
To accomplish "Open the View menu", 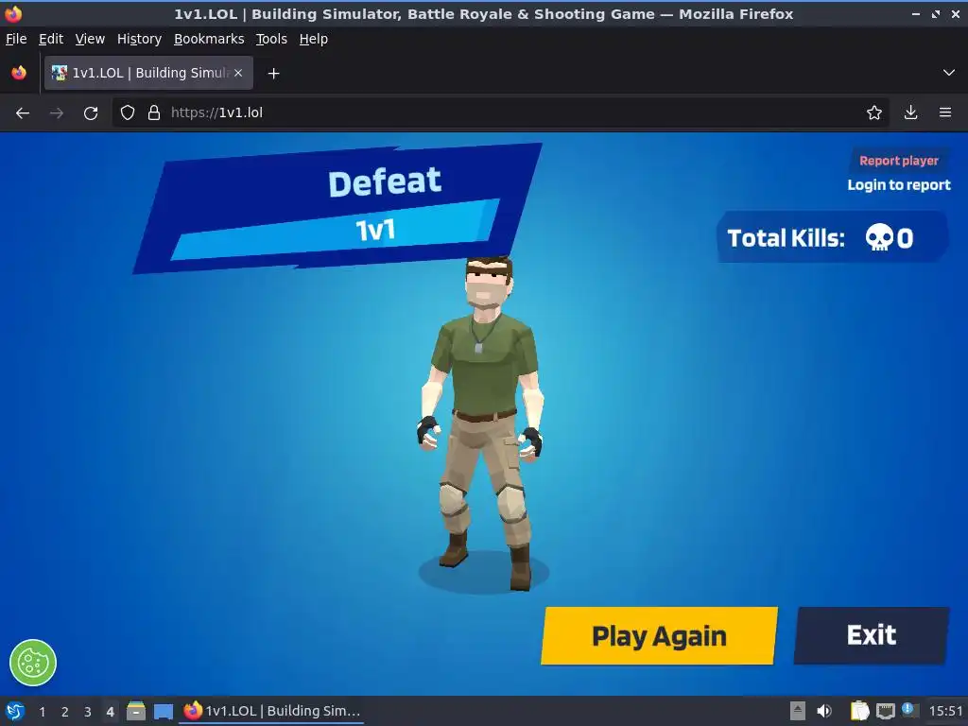I will (90, 39).
